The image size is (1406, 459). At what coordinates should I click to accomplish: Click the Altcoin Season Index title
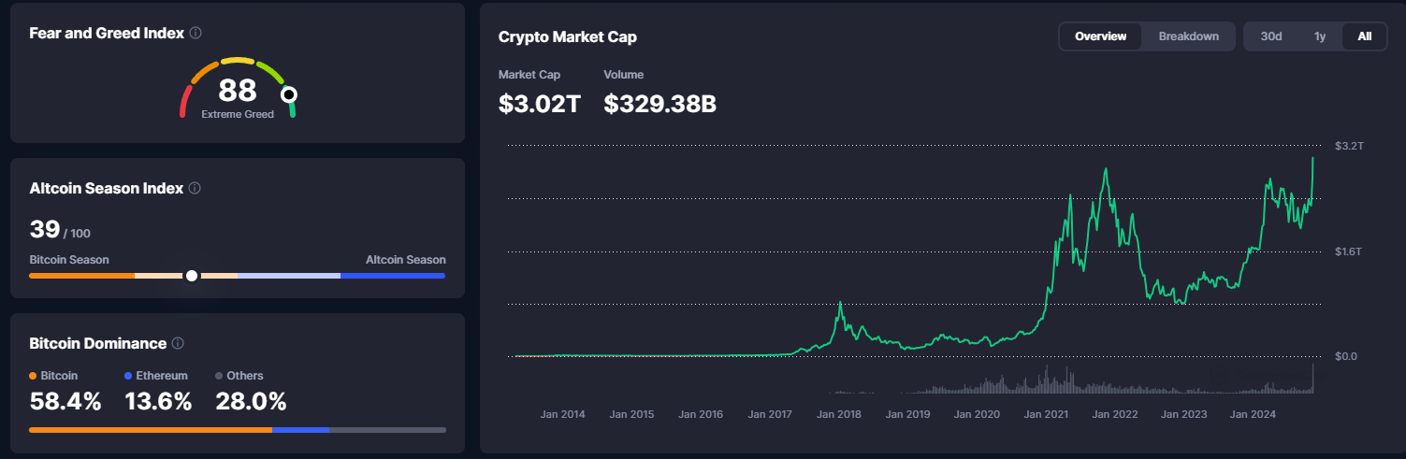[x=106, y=188]
